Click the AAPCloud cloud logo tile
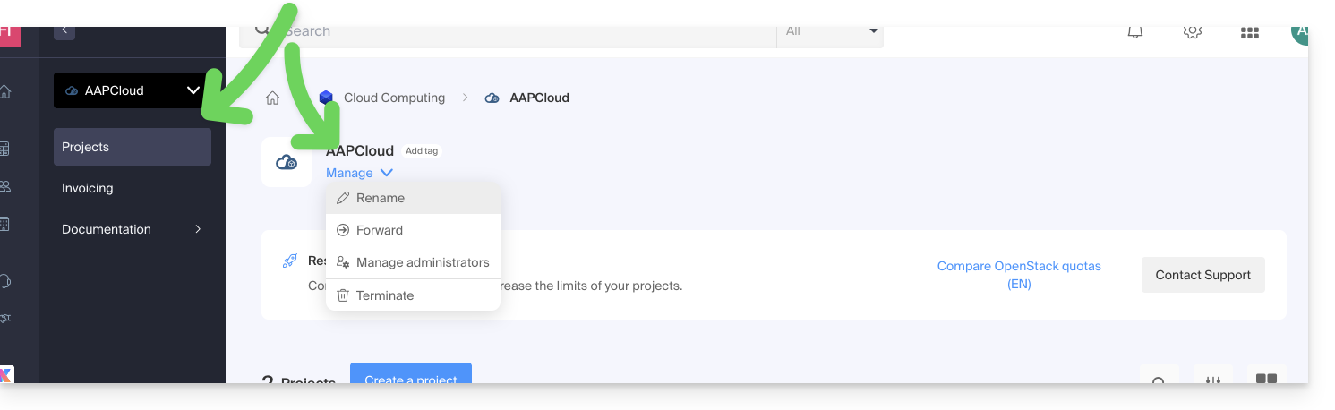 [287, 162]
